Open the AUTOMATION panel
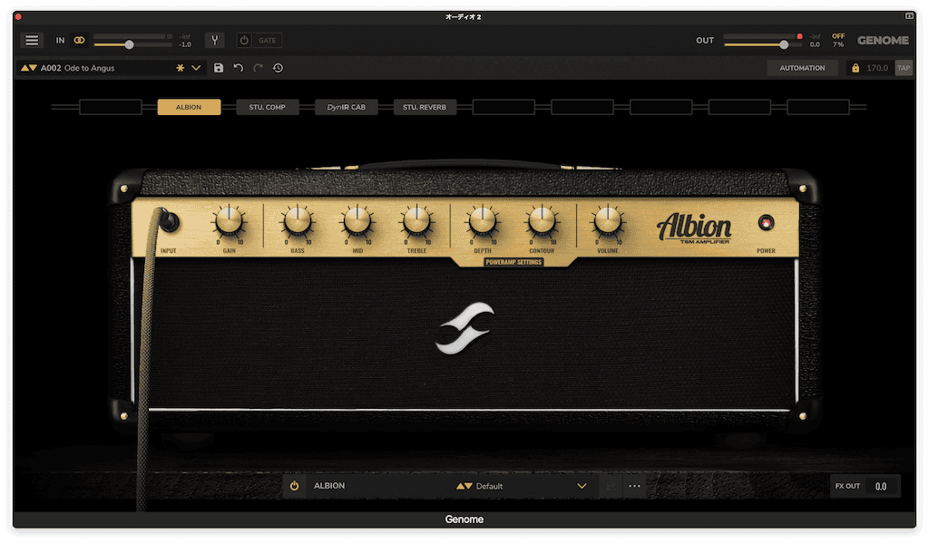Viewport: 929px width, 543px height. click(802, 68)
